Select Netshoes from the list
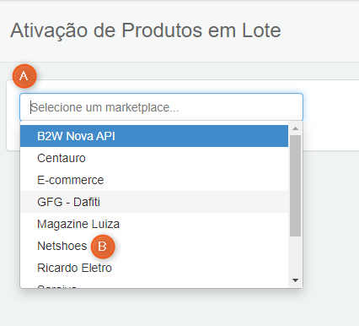 coord(154,246)
